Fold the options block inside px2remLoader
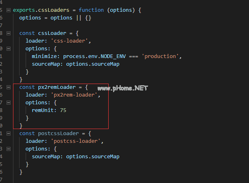The height and width of the screenshot is (183, 249). point(9,103)
